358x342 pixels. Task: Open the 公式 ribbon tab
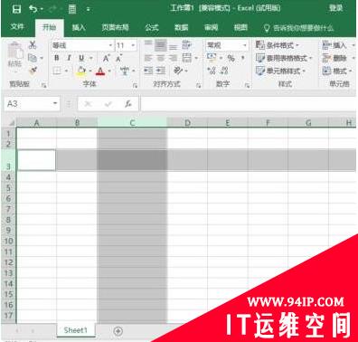[x=152, y=27]
